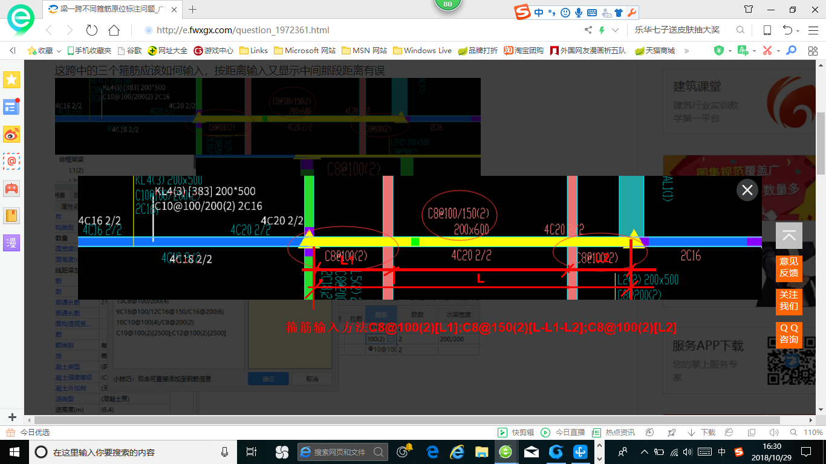Close the 梁一跨不同箍筋原位标注问题 tab
The width and height of the screenshot is (826, 464).
click(x=175, y=9)
